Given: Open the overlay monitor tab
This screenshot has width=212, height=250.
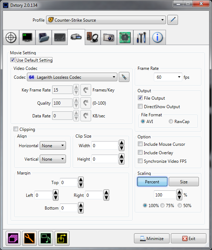Looking at the screenshot, I should tap(27, 38).
